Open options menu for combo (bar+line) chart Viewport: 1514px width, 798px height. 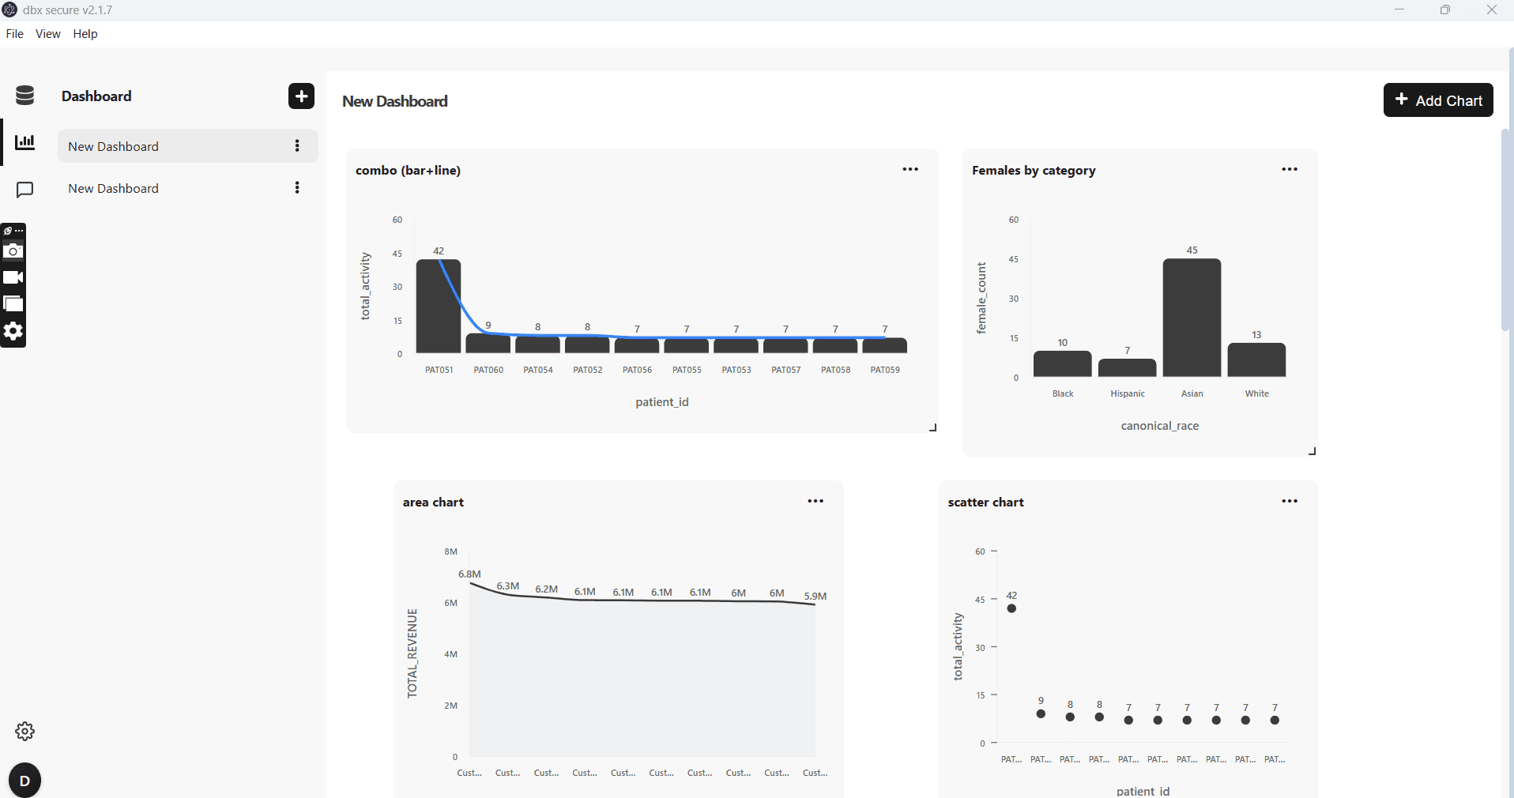pyautogui.click(x=910, y=169)
